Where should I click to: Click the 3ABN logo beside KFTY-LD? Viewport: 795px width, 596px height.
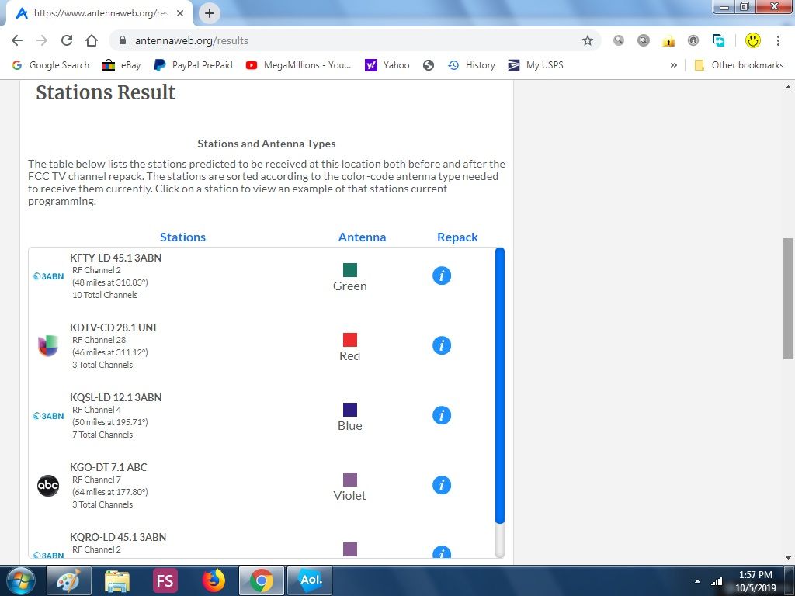(49, 276)
